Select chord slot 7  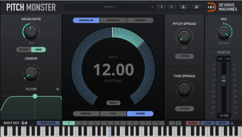145,123
